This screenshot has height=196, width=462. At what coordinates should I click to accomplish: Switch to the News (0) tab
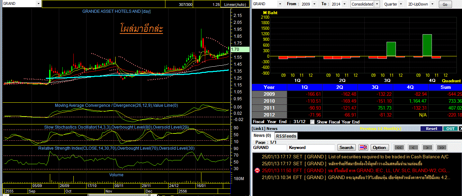click(263, 136)
